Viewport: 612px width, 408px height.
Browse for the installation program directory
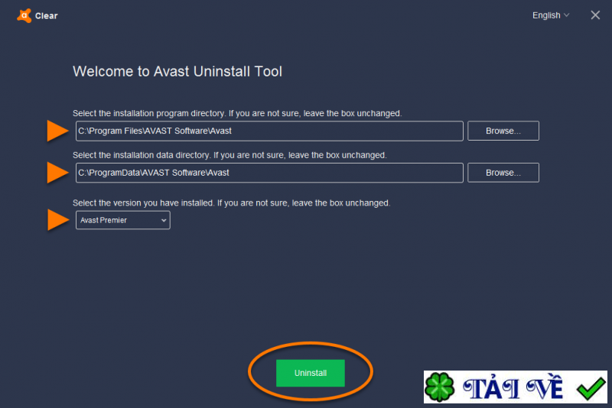pyautogui.click(x=503, y=131)
